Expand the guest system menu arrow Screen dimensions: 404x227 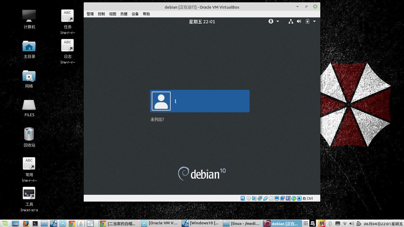(x=314, y=21)
